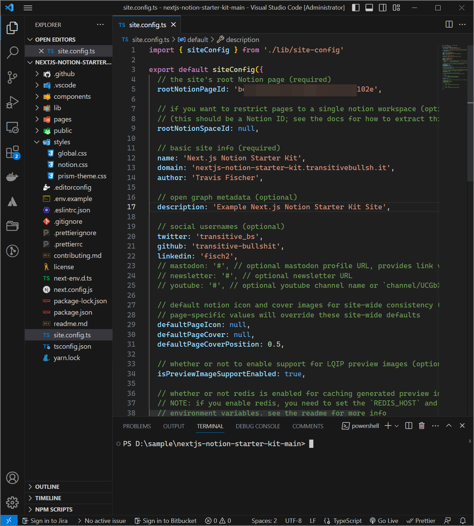The width and height of the screenshot is (474, 526).
Task: Click the editor minimap
Action: (454, 67)
